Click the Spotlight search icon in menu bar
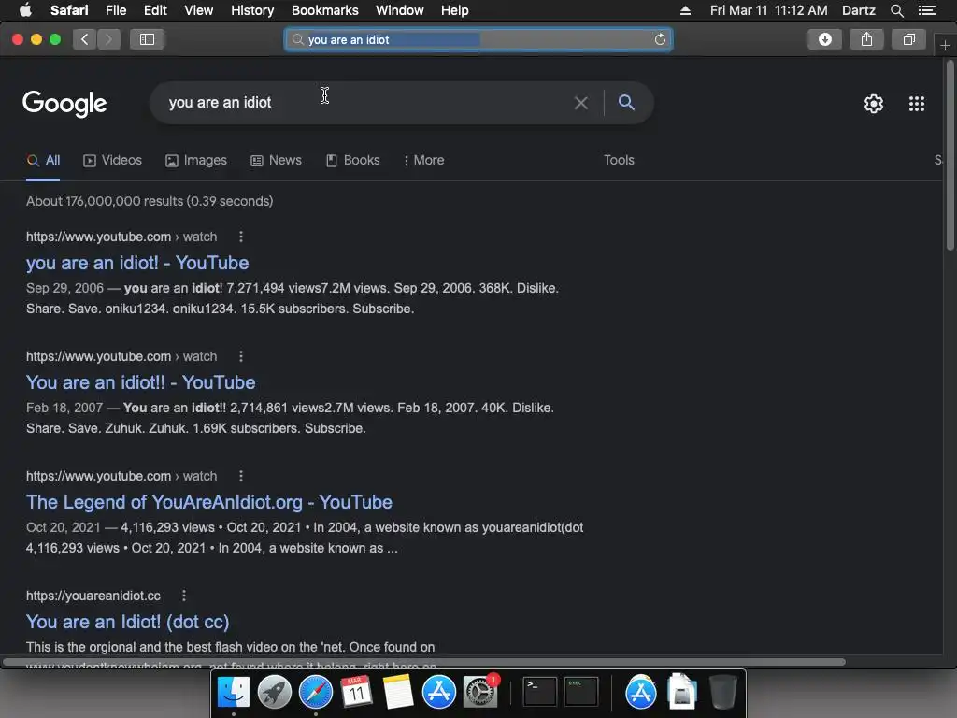The image size is (957, 718). point(896,10)
